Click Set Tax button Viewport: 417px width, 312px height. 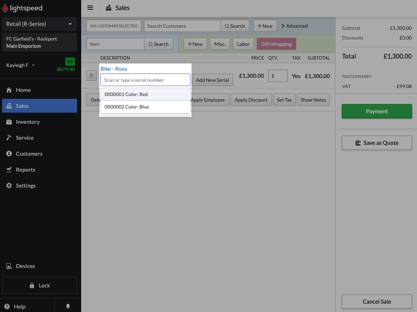pyautogui.click(x=284, y=100)
